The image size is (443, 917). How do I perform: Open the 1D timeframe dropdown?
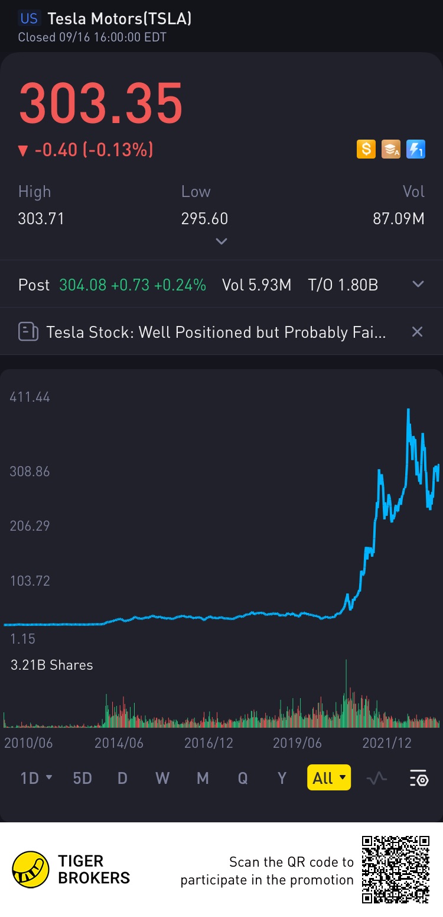click(x=37, y=778)
